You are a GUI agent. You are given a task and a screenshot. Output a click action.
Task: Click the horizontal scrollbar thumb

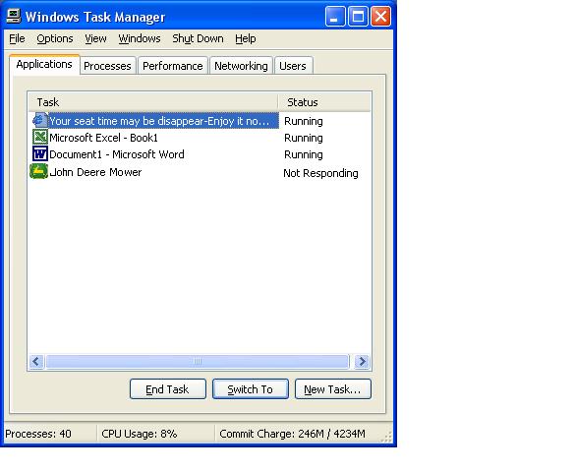198,362
